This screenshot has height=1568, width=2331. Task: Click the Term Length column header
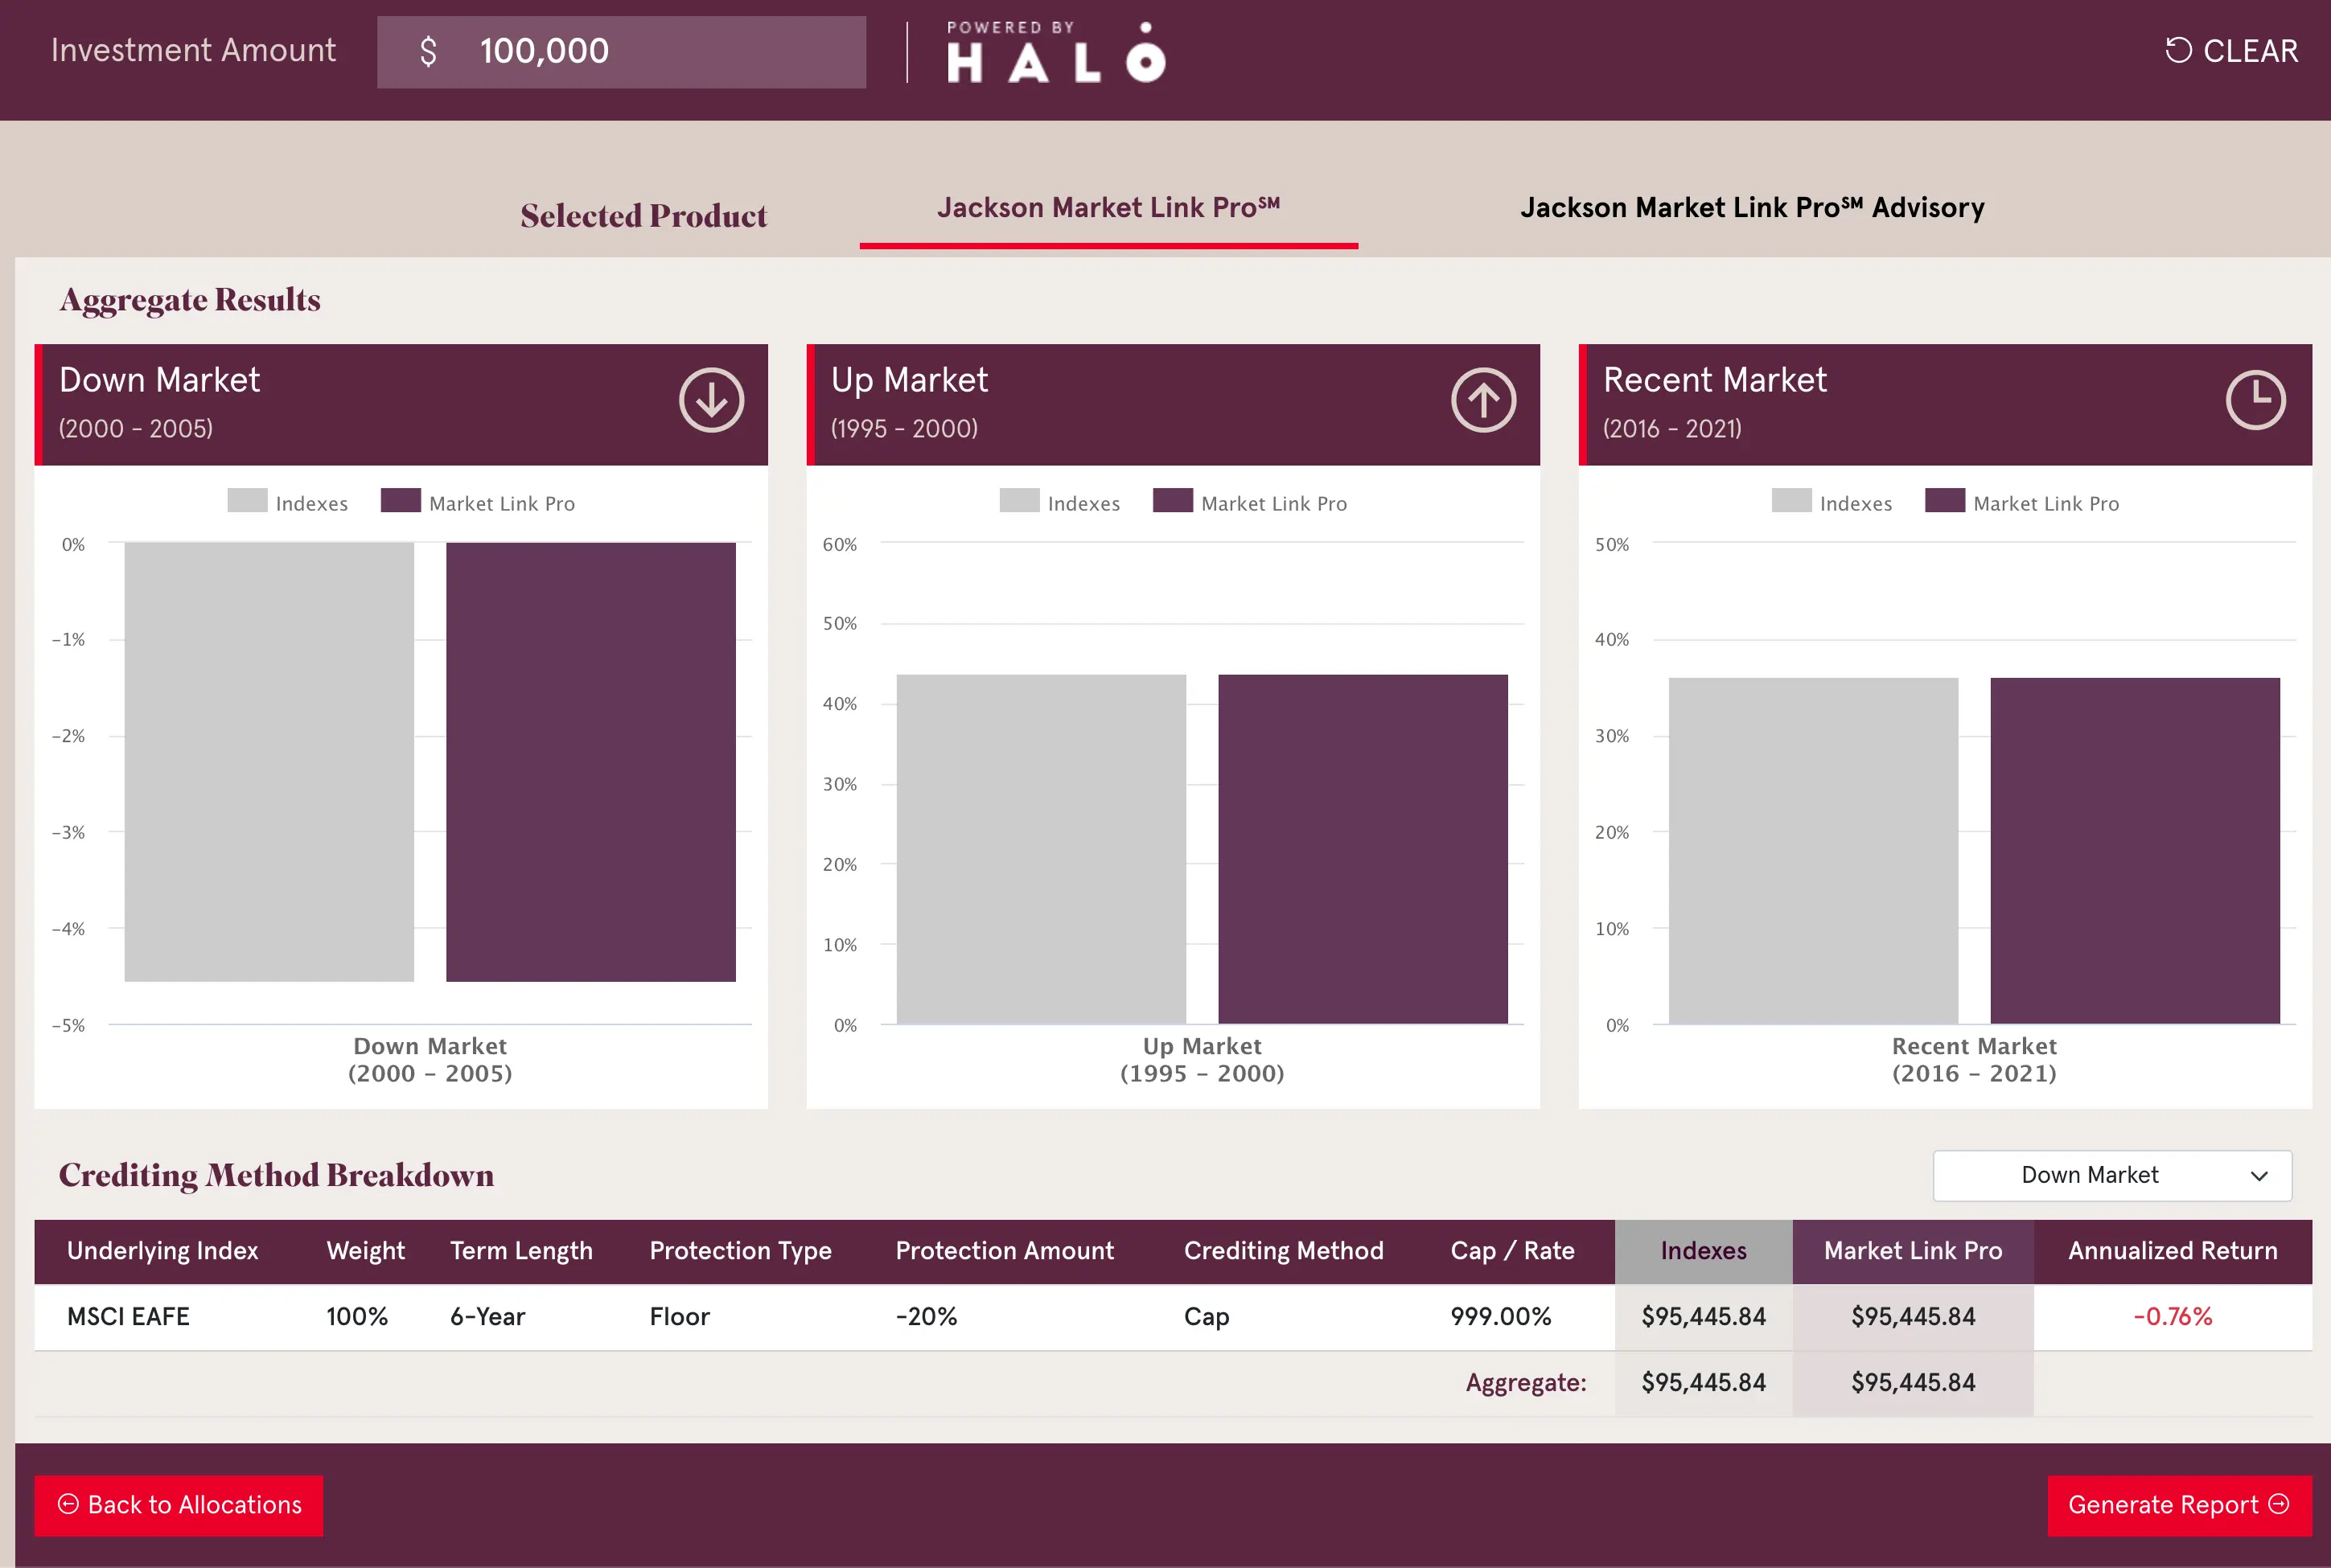(x=521, y=1251)
